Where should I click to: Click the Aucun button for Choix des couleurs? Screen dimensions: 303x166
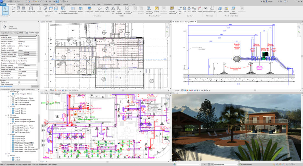pos(27,65)
